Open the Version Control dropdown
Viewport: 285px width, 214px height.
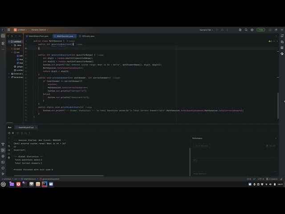click(x=40, y=30)
